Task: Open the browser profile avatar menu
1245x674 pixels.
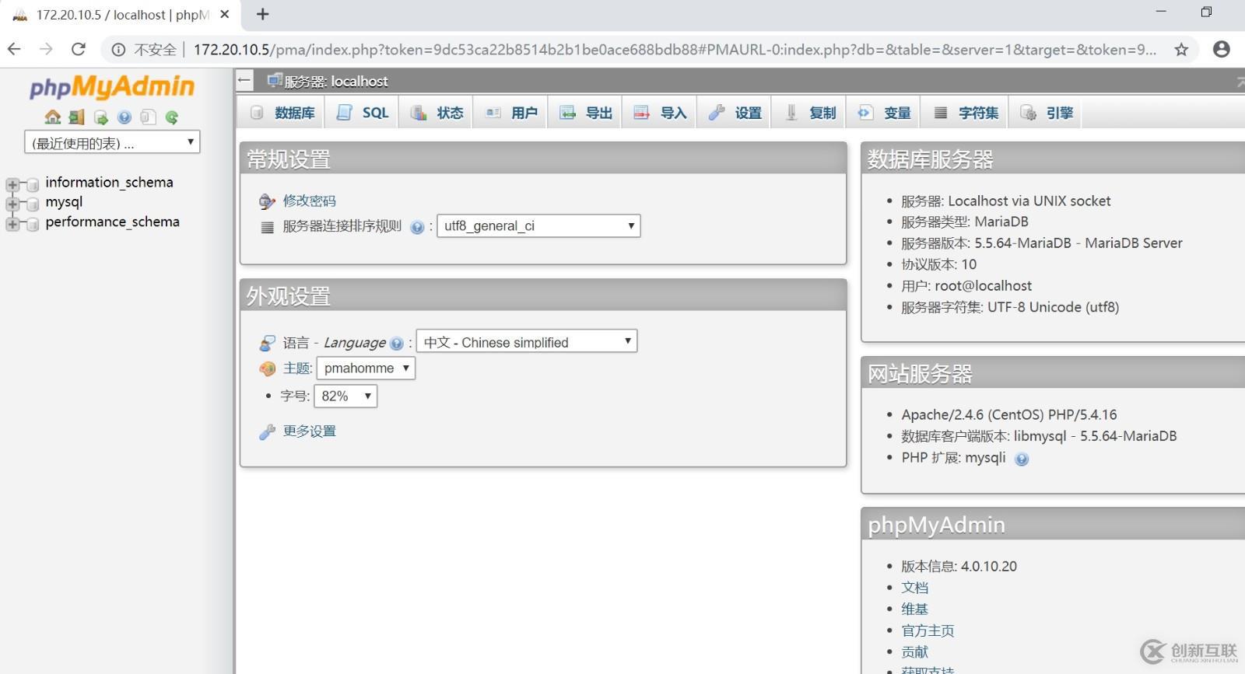Action: coord(1222,49)
